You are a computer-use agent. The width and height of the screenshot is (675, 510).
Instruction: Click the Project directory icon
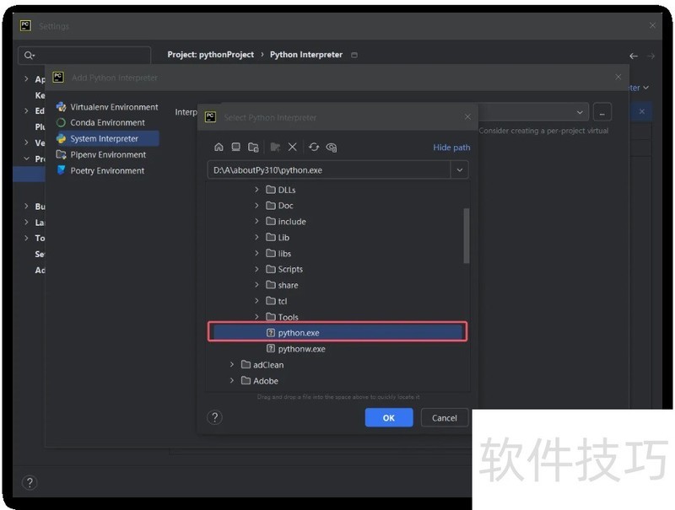253,148
